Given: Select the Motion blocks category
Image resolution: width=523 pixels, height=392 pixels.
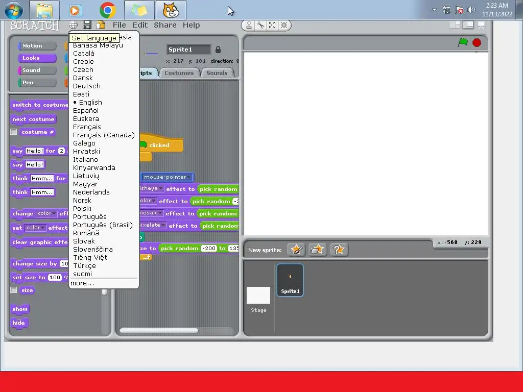Looking at the screenshot, I should [x=37, y=45].
